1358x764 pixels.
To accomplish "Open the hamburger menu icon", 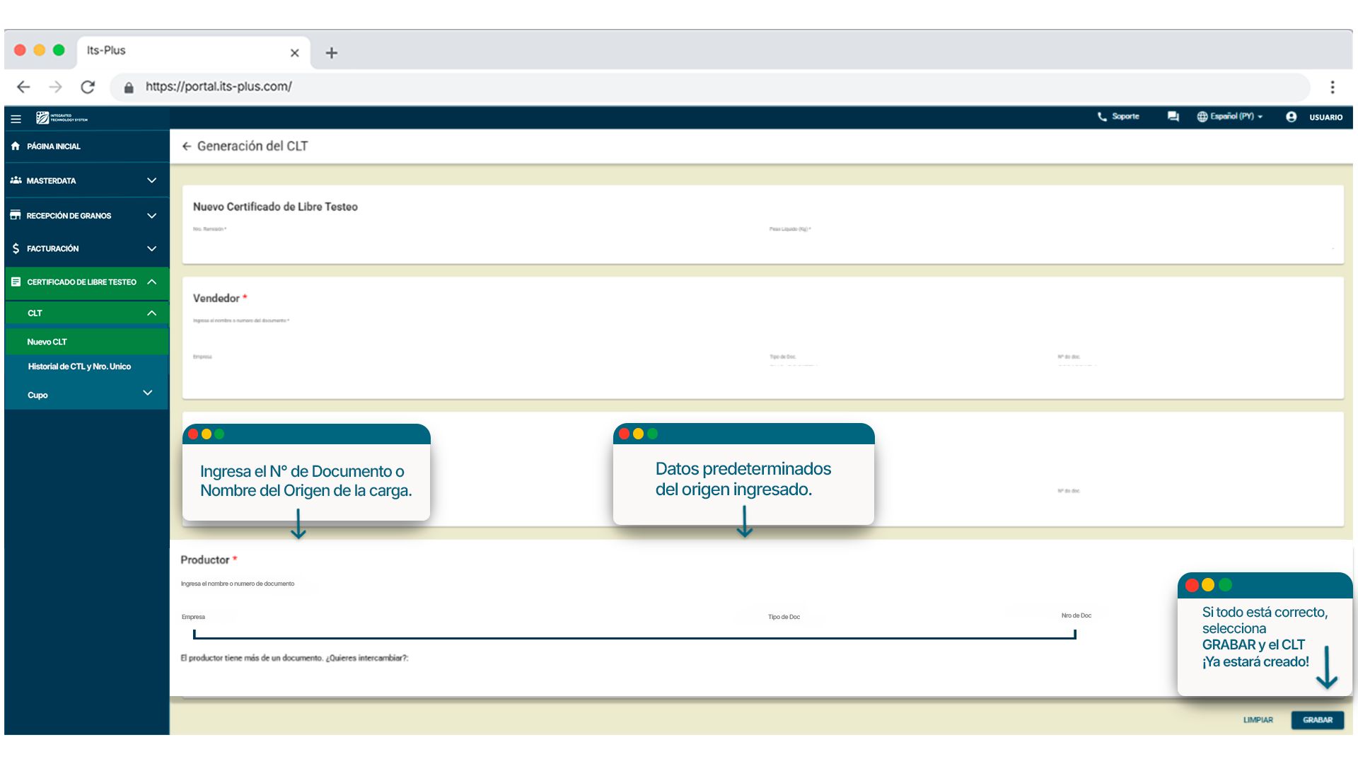I will point(16,119).
